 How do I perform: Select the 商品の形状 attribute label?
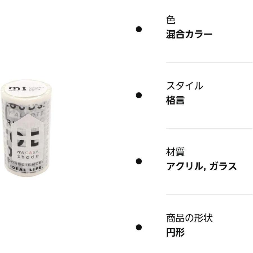tap(189, 218)
